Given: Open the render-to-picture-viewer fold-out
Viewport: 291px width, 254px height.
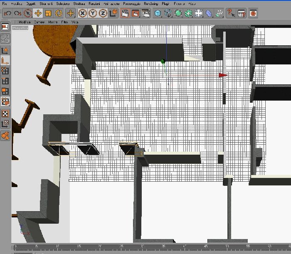Looking at the screenshot, I should coord(136,13).
